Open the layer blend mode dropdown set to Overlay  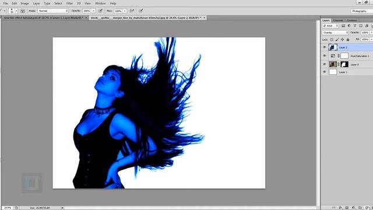pyautogui.click(x=336, y=33)
